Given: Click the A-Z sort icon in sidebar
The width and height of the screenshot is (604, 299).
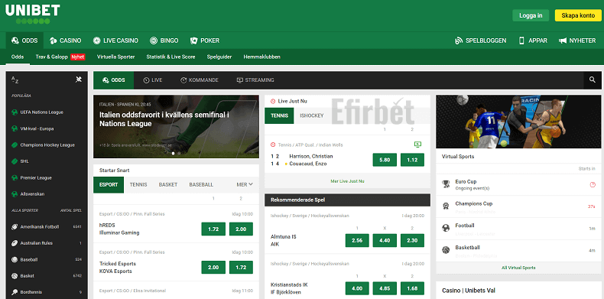Looking at the screenshot, I should click(x=15, y=80).
